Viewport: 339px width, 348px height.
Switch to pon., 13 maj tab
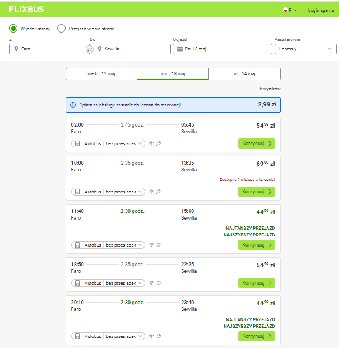click(x=173, y=73)
